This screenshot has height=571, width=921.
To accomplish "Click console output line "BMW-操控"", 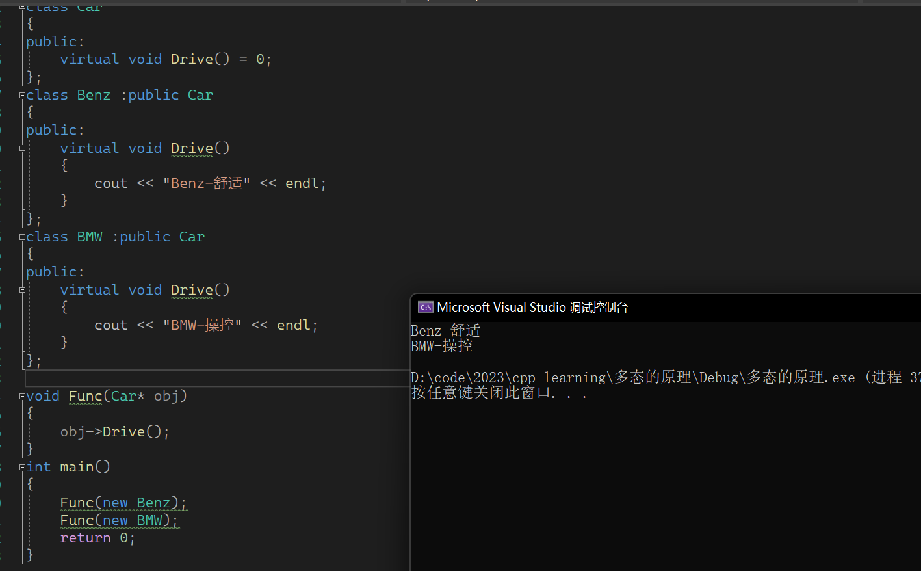I will (442, 346).
